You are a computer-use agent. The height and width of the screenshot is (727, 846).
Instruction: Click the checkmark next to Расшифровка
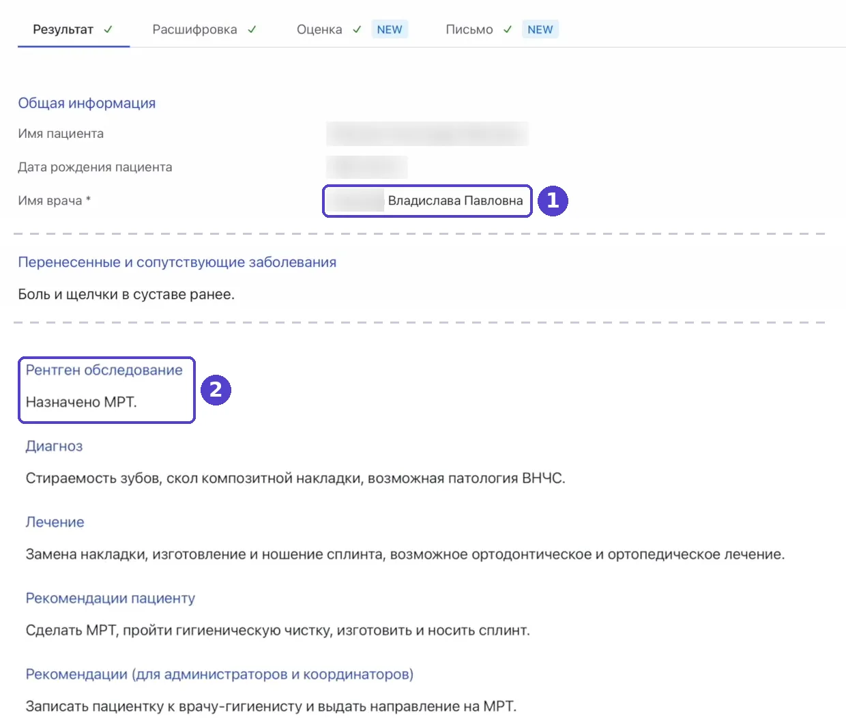coord(252,29)
